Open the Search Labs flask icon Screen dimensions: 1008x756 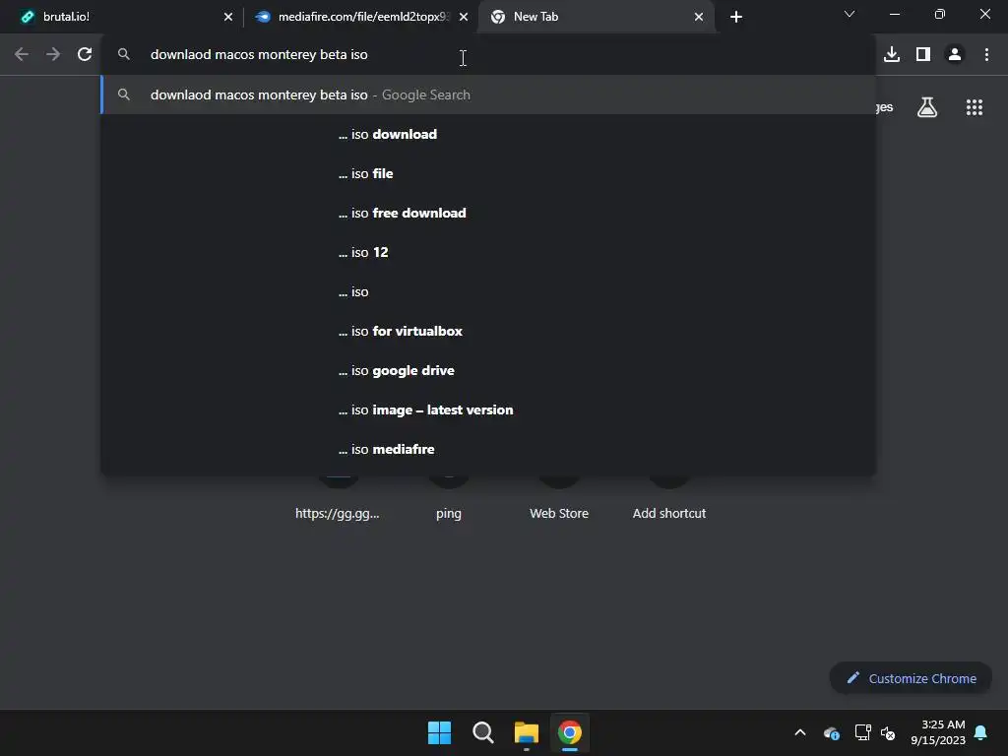tap(927, 107)
